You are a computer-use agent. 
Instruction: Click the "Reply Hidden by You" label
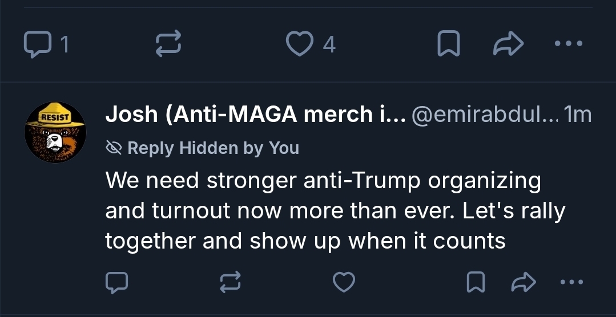pos(213,148)
